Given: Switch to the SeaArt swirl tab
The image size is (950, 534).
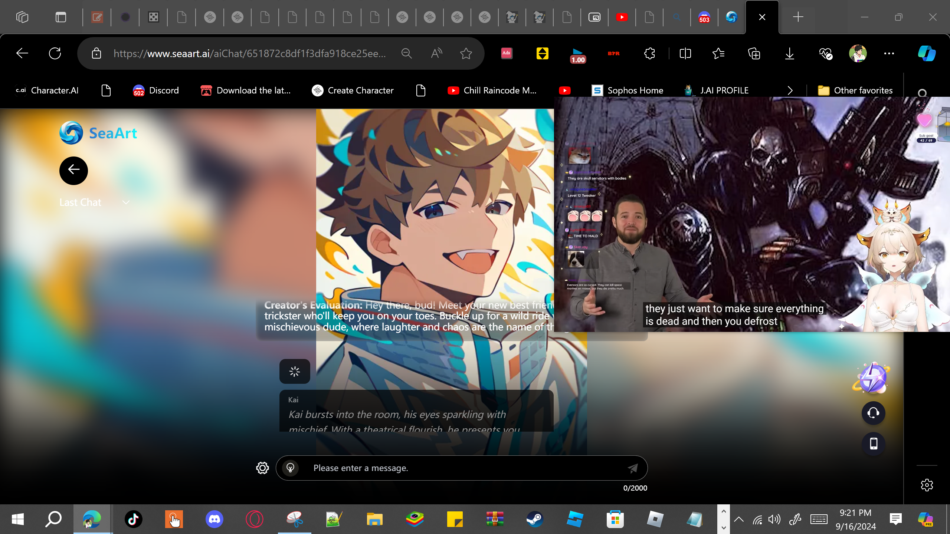Looking at the screenshot, I should coord(732,17).
